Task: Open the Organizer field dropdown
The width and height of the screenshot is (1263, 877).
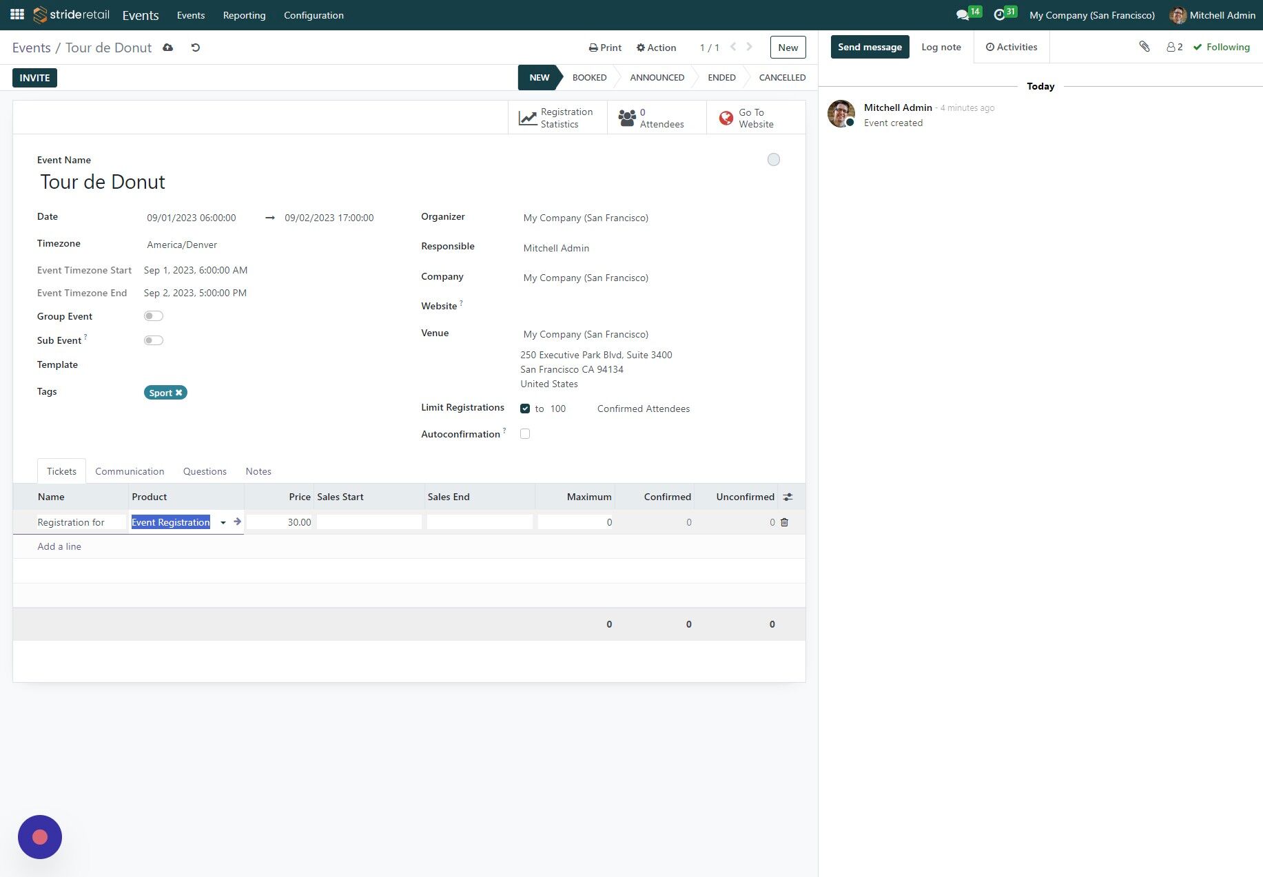Action: 651,218
